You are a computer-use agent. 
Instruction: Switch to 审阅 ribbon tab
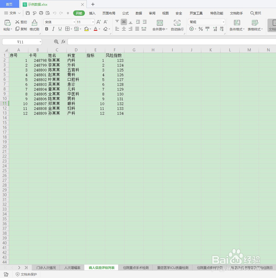[x=152, y=13]
